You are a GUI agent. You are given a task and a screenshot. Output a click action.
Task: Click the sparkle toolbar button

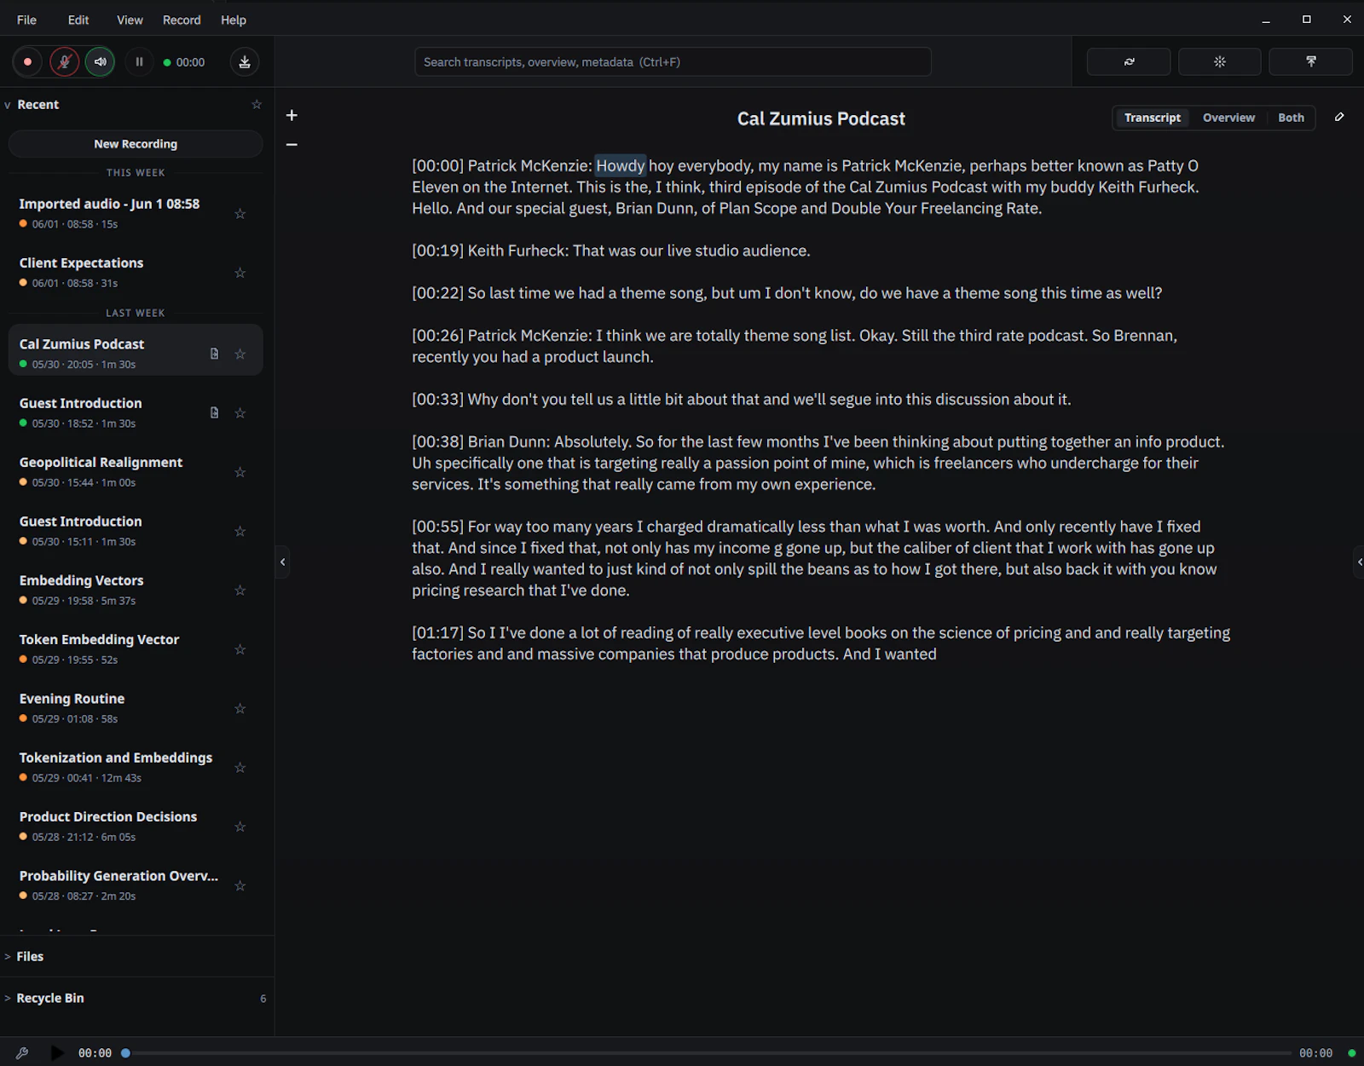[x=1220, y=62]
